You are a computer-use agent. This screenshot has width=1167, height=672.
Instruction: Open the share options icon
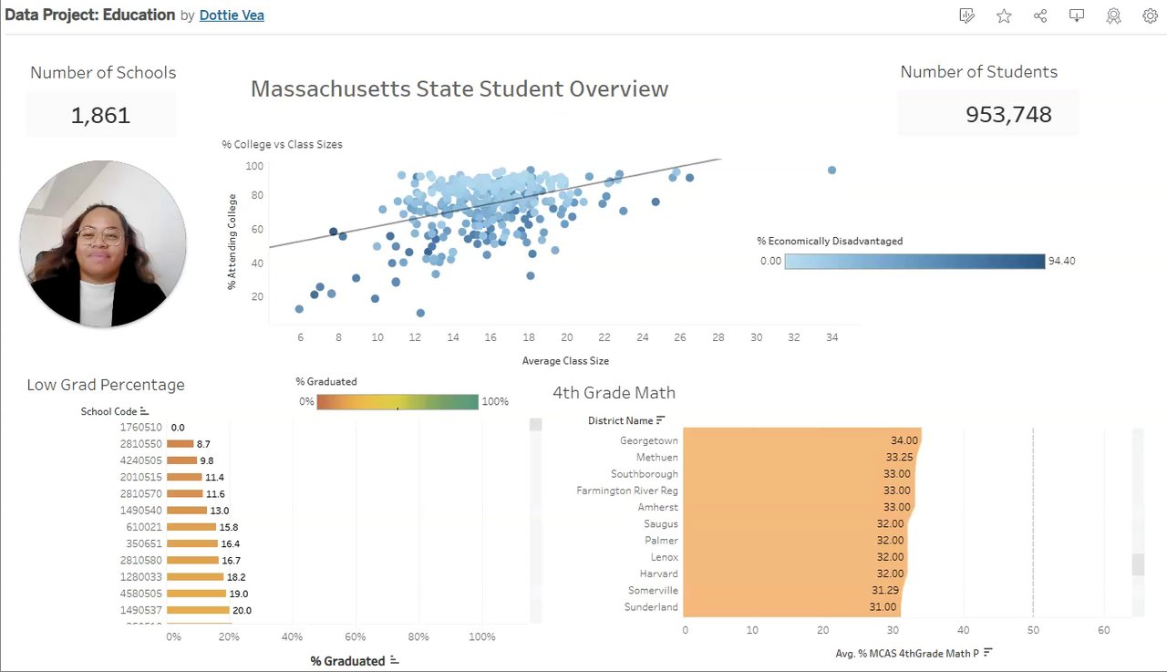click(1040, 16)
